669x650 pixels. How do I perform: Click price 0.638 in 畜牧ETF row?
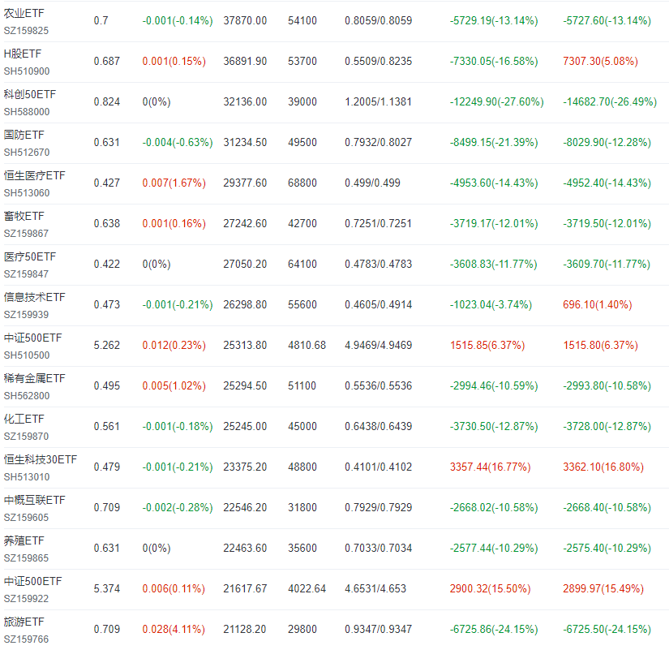107,223
